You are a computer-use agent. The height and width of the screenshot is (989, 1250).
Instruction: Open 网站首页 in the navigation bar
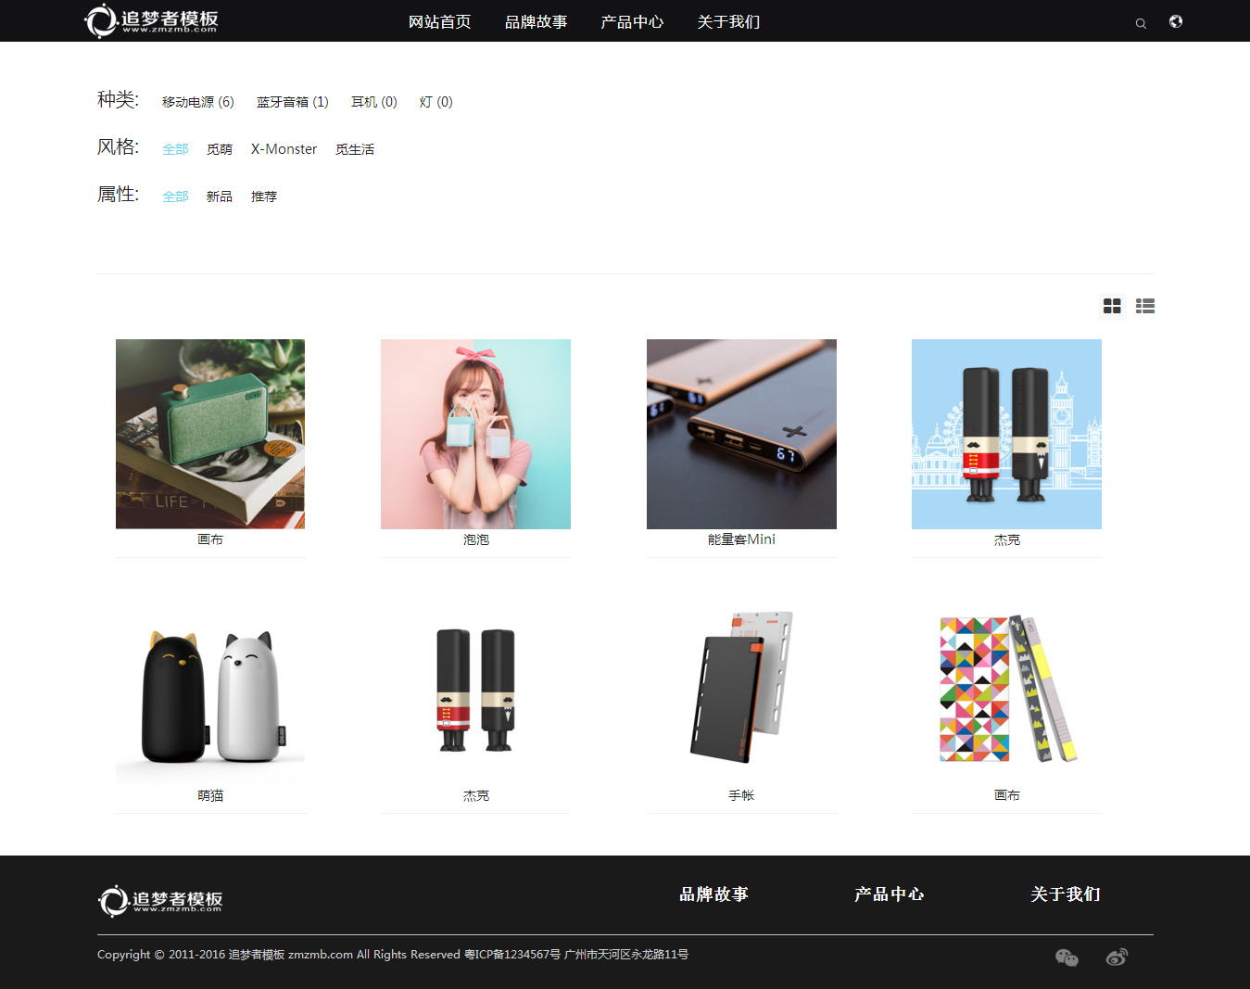tap(439, 21)
